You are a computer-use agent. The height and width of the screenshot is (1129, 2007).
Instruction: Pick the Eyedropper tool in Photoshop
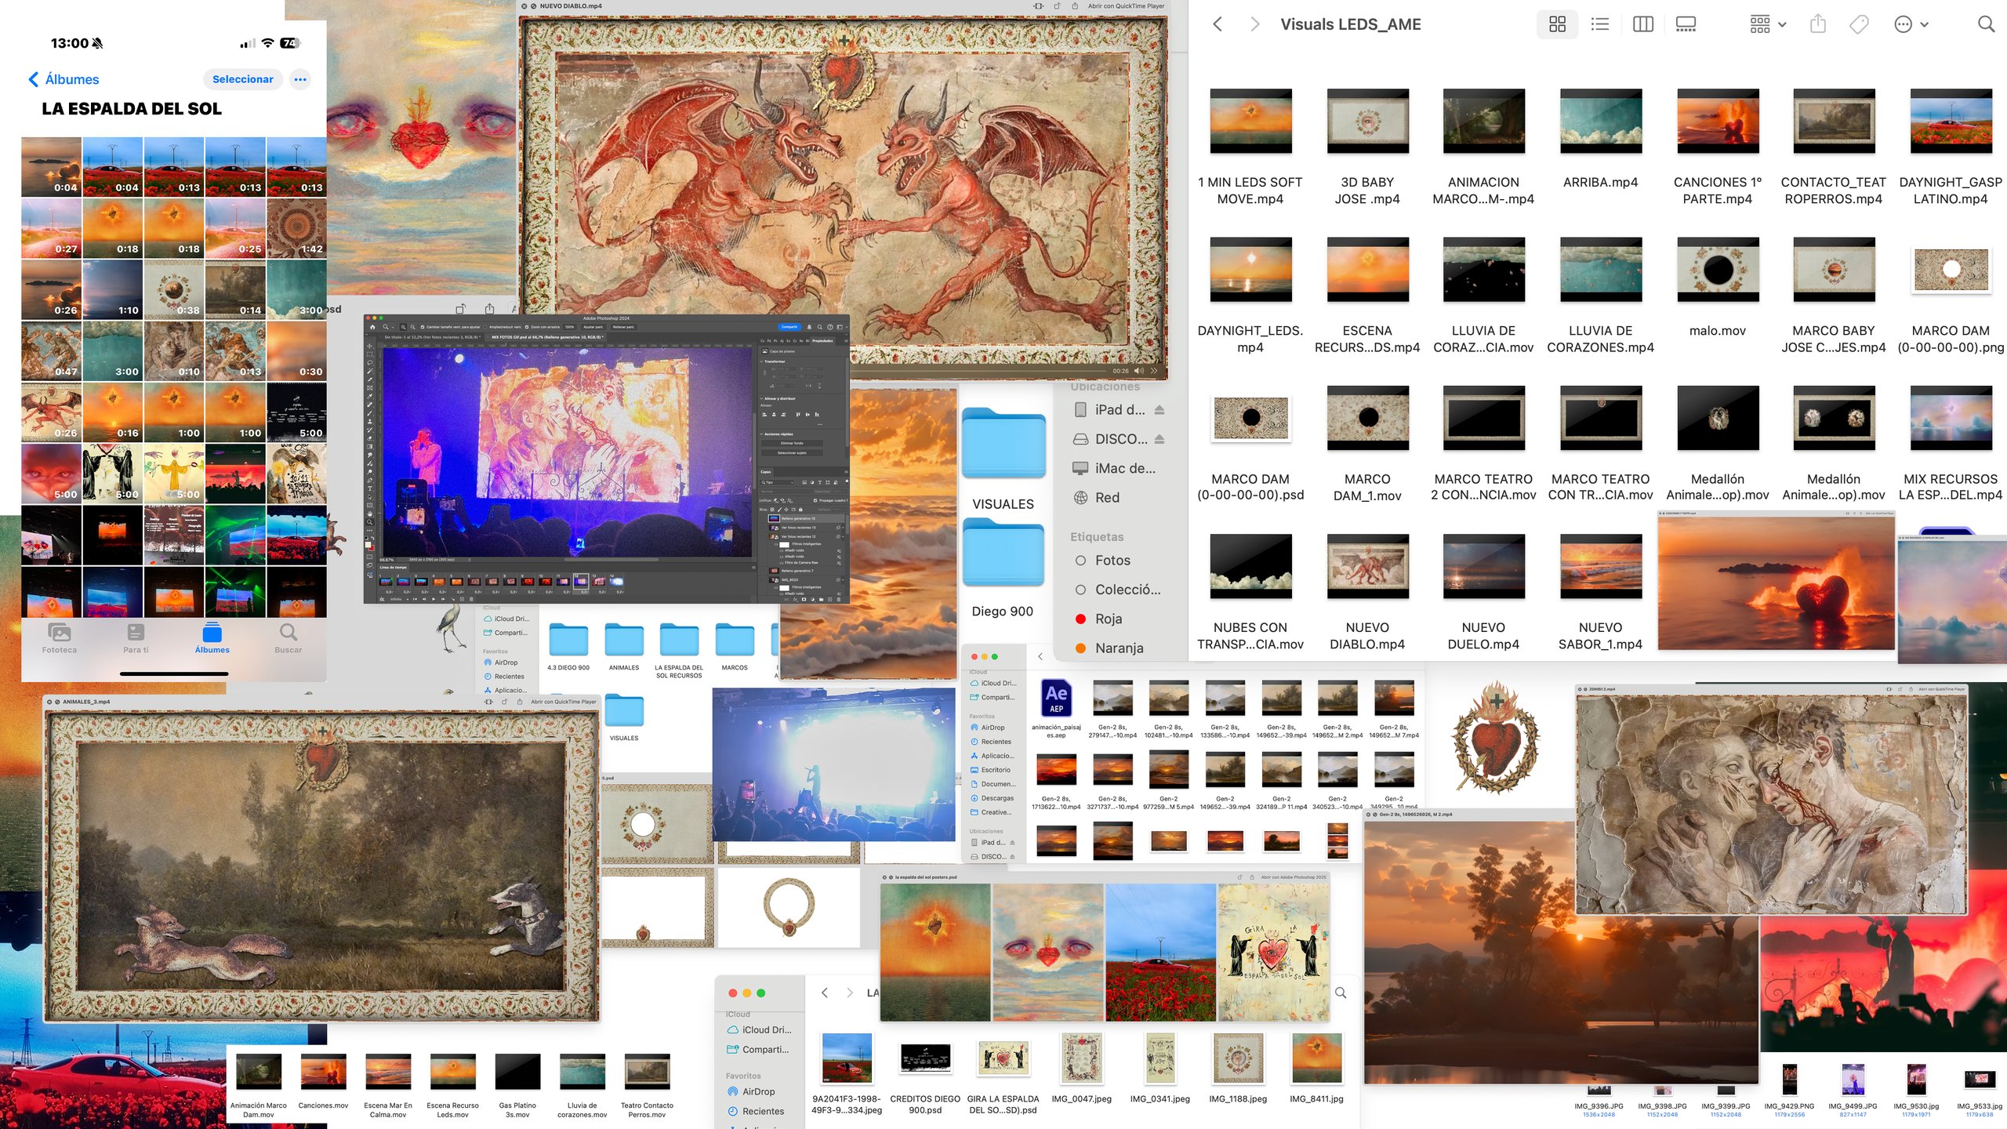coord(370,396)
